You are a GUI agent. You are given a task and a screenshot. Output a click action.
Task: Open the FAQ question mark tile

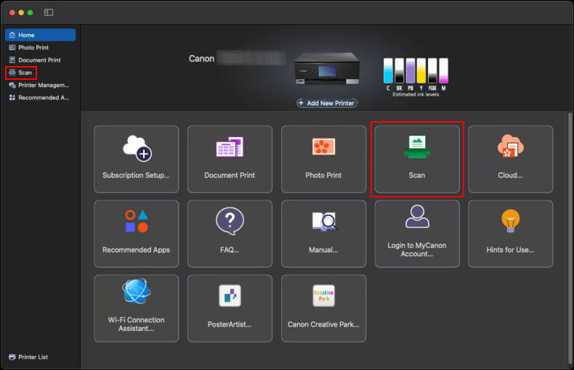[230, 234]
